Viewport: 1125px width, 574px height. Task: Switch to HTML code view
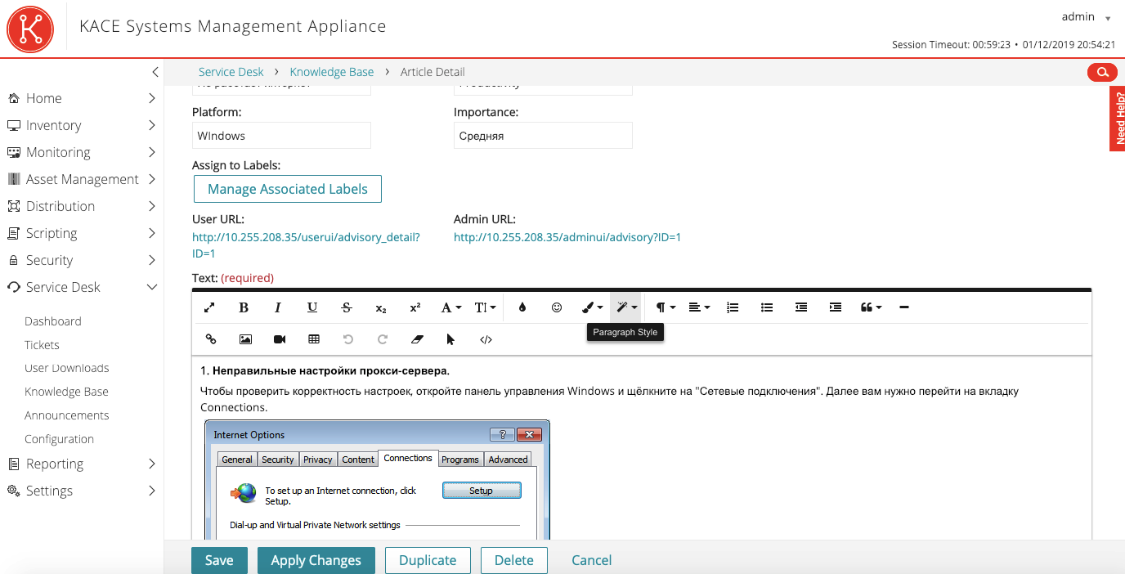[486, 339]
